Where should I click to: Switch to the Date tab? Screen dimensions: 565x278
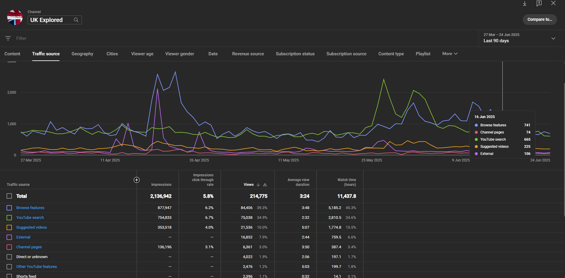tap(213, 54)
